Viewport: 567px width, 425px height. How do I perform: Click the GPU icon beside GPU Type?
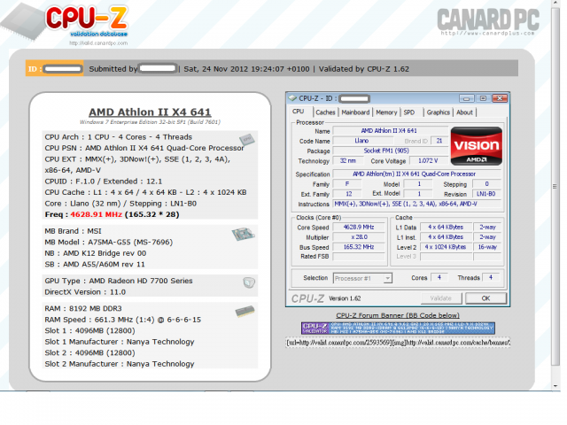tap(249, 282)
